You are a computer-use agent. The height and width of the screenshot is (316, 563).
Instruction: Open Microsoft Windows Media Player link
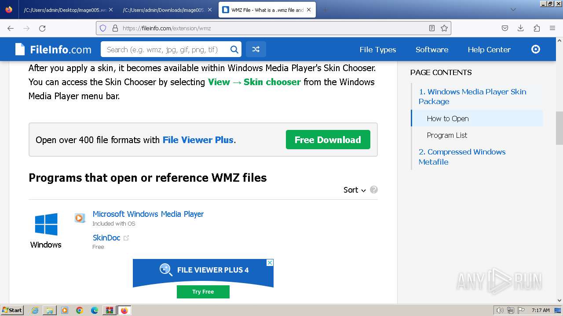coord(148,214)
